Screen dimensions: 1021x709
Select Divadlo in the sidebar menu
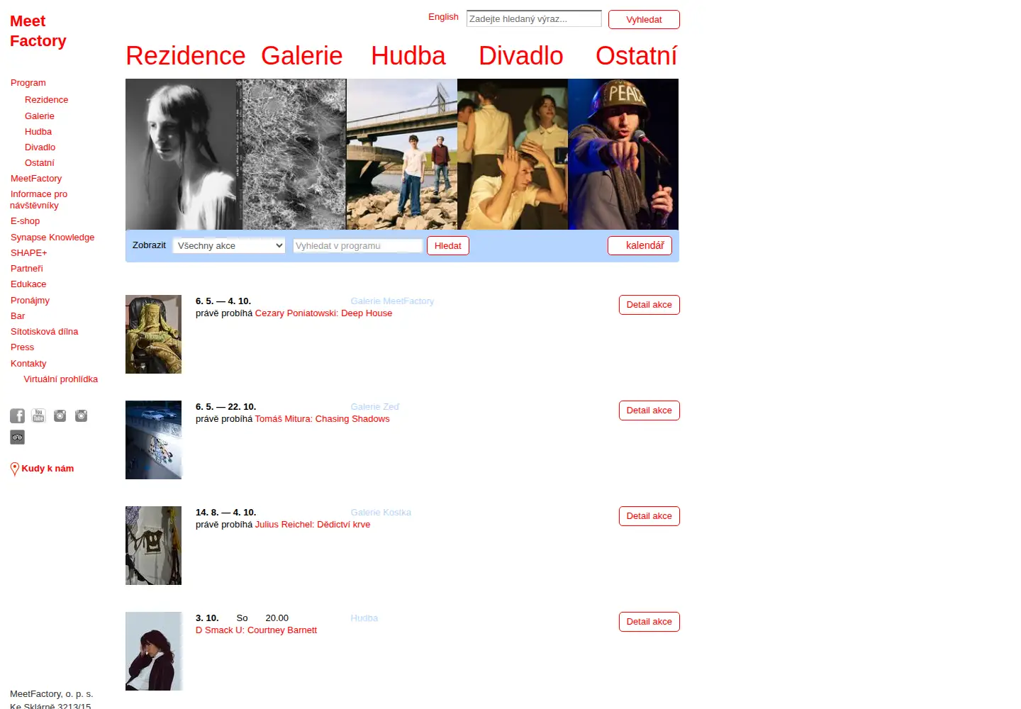[40, 147]
